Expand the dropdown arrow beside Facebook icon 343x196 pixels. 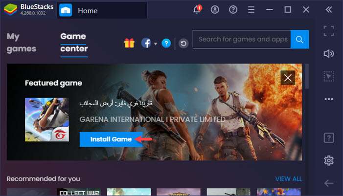pos(156,44)
